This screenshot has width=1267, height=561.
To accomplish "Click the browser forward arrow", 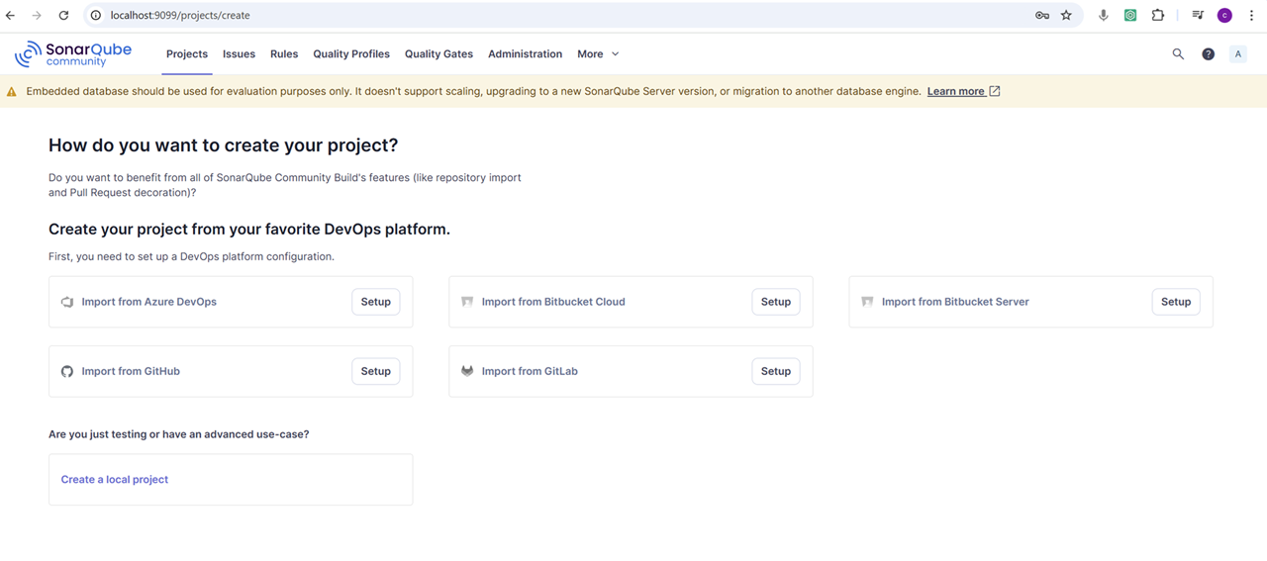I will 37,16.
